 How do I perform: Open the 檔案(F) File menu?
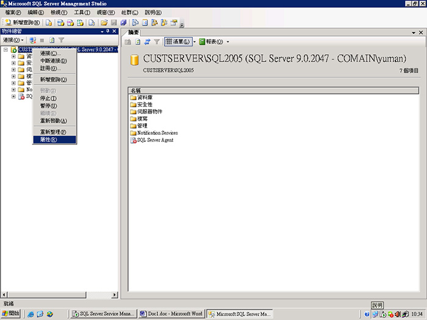(x=13, y=13)
